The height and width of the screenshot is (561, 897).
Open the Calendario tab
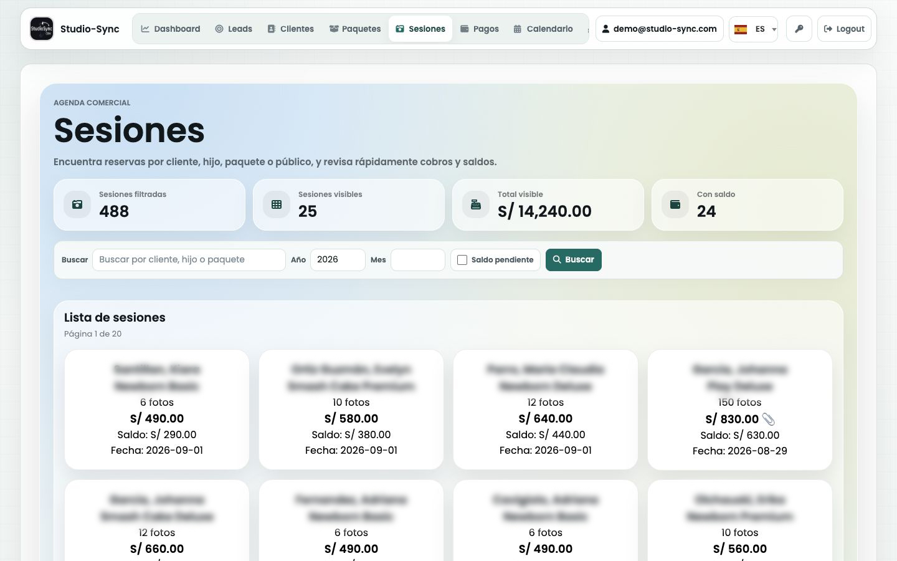coord(543,29)
